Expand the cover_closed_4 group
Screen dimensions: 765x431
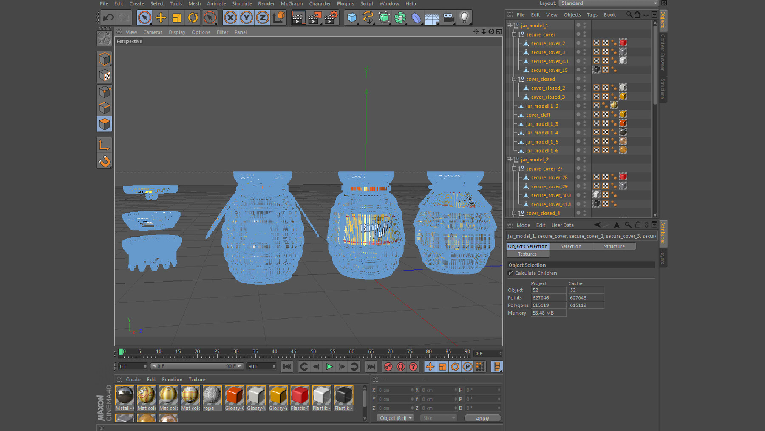513,213
